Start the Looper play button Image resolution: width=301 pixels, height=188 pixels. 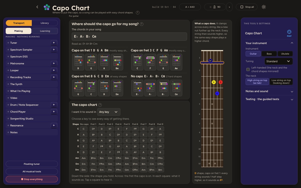54,70
